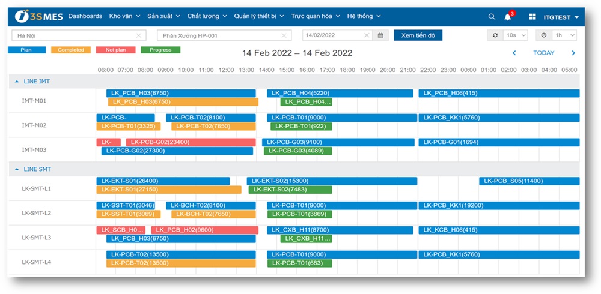Click the red Not plan legend swatch

115,50
